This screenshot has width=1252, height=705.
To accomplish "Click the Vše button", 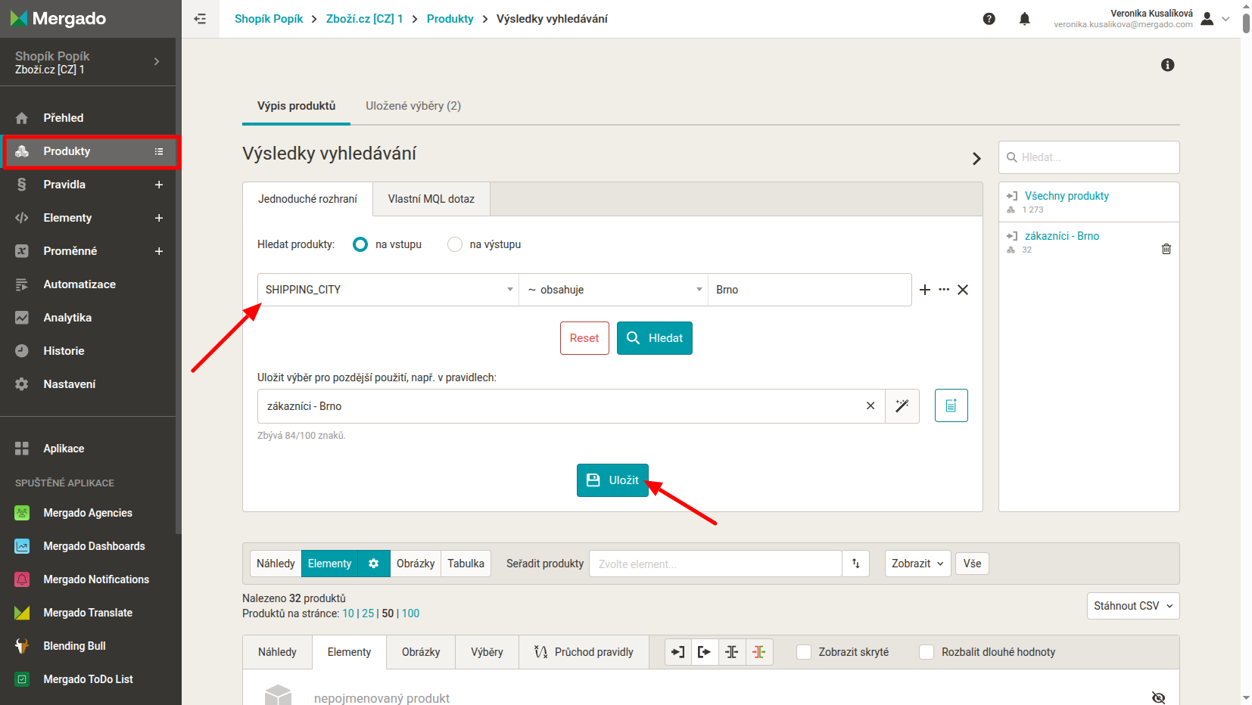I will point(972,564).
